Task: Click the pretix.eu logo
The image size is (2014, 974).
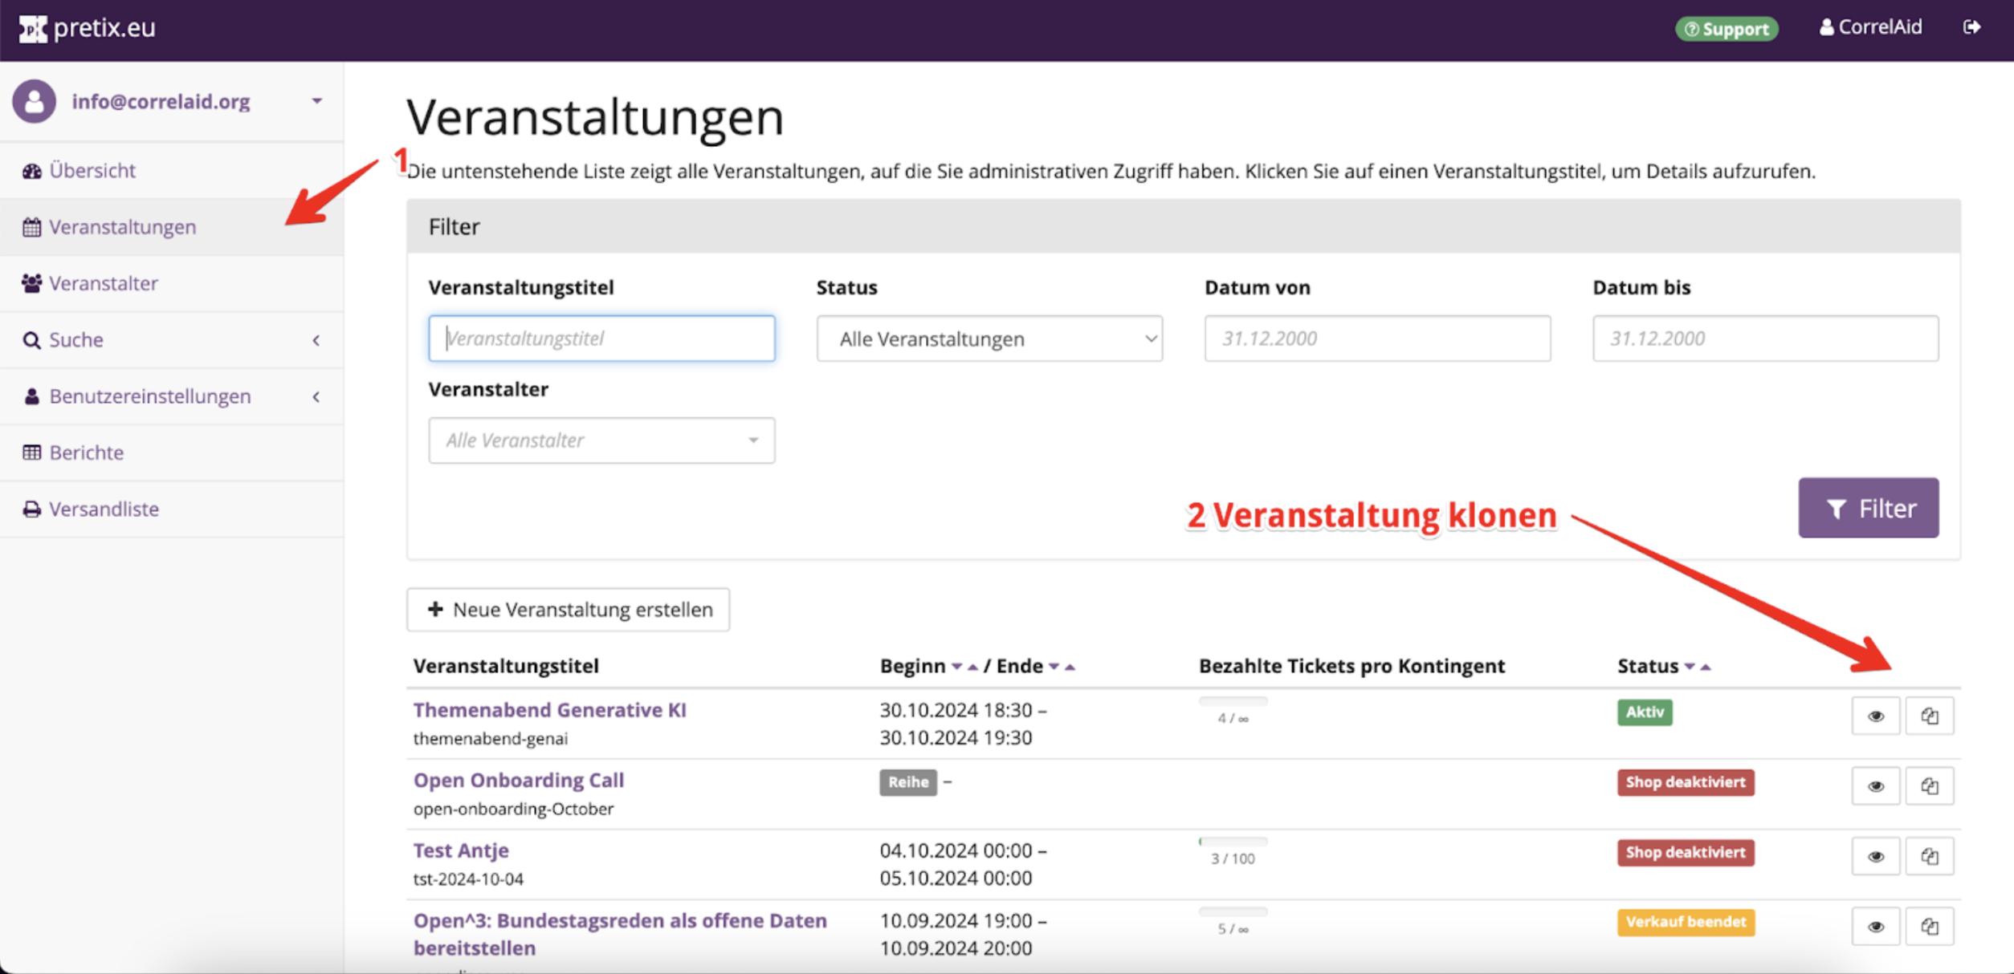Action: pos(87,28)
